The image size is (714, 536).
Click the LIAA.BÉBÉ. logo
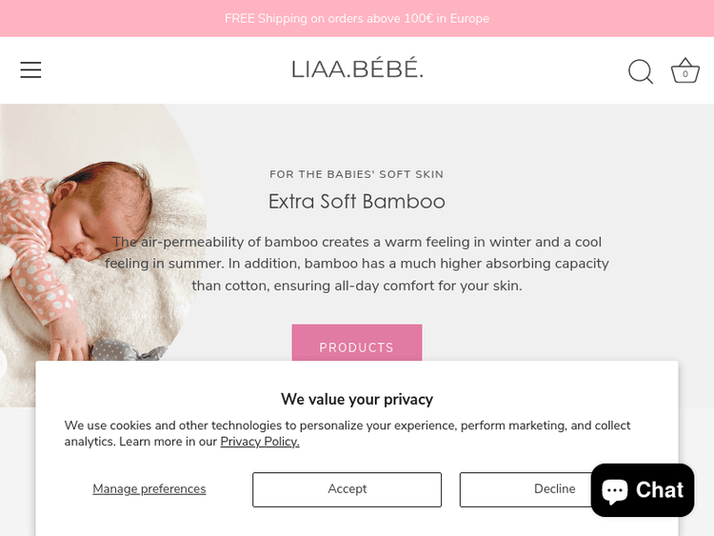click(357, 69)
